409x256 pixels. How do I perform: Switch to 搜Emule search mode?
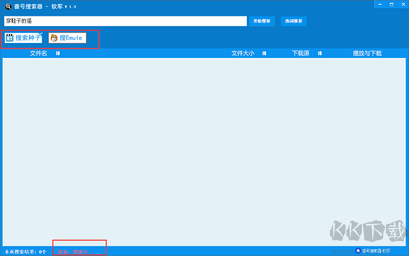tap(67, 38)
